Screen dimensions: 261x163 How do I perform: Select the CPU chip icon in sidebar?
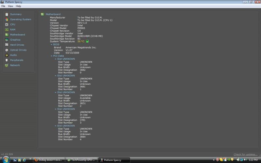[7, 25]
